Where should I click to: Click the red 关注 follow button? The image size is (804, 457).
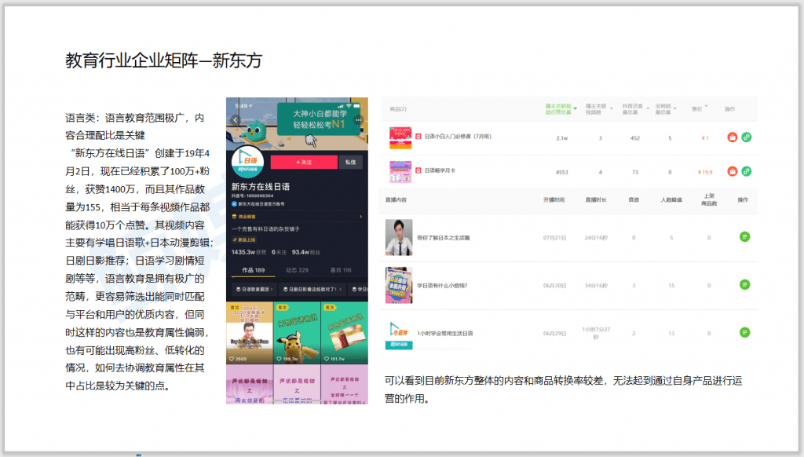pos(304,162)
